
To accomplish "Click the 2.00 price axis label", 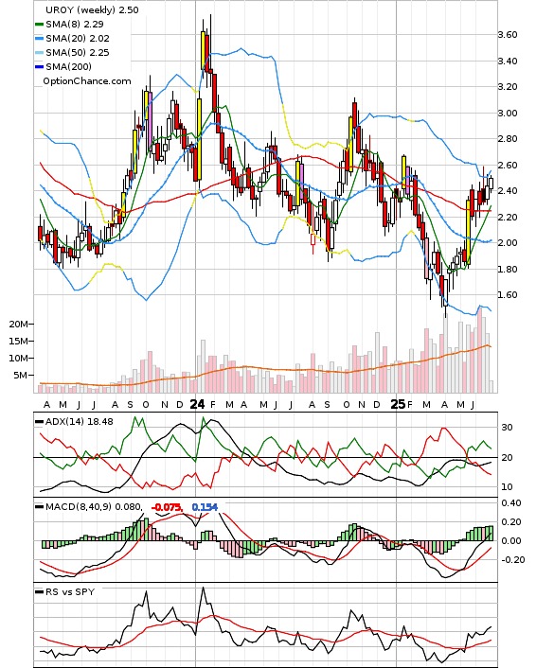I will point(508,243).
